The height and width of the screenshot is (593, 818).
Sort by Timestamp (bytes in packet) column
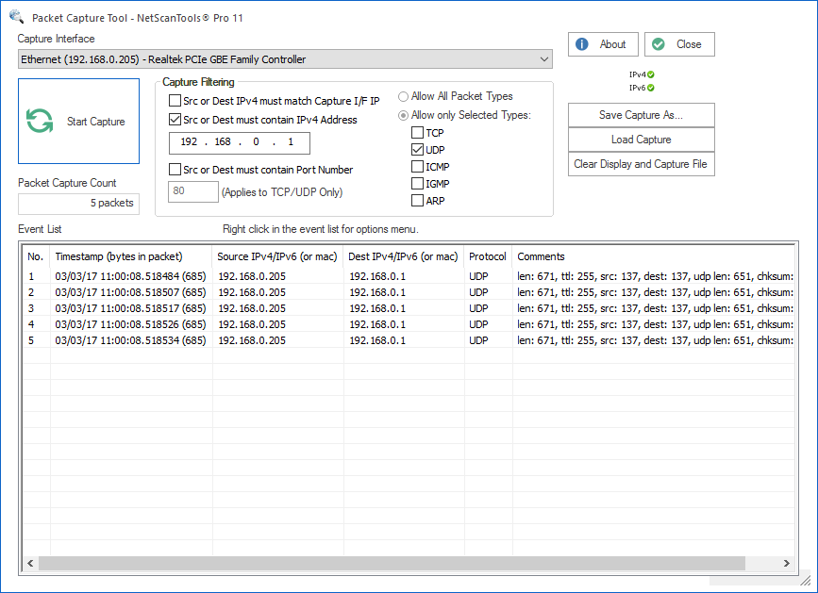point(131,256)
